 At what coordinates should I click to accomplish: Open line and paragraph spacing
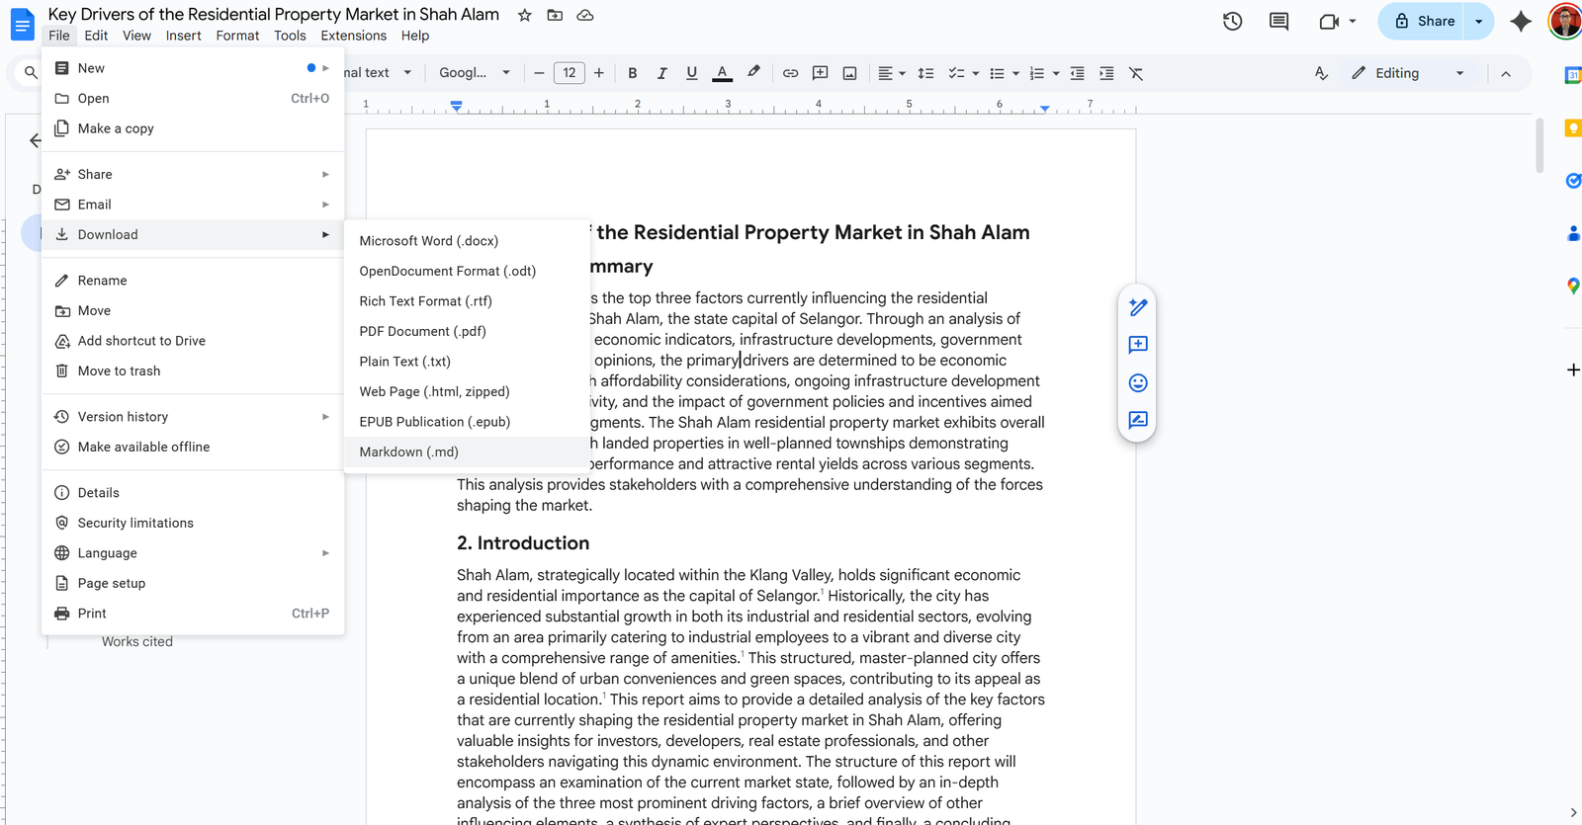coord(925,73)
